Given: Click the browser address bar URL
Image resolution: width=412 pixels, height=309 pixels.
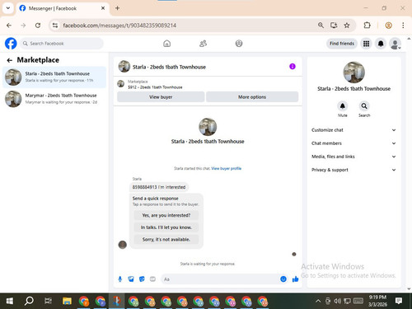Looking at the screenshot, I should (x=119, y=26).
